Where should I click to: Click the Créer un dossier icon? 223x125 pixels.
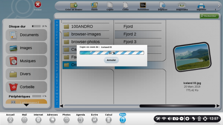pyautogui.click(x=74, y=5)
